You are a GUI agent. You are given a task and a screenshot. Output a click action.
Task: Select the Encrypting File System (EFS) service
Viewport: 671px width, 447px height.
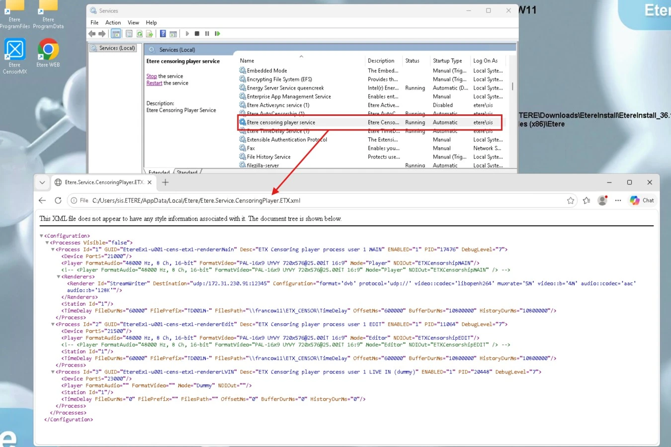pos(371,79)
